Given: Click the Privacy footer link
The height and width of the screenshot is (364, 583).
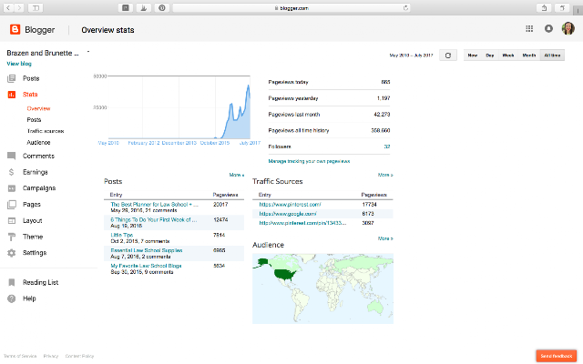Looking at the screenshot, I should tap(51, 356).
